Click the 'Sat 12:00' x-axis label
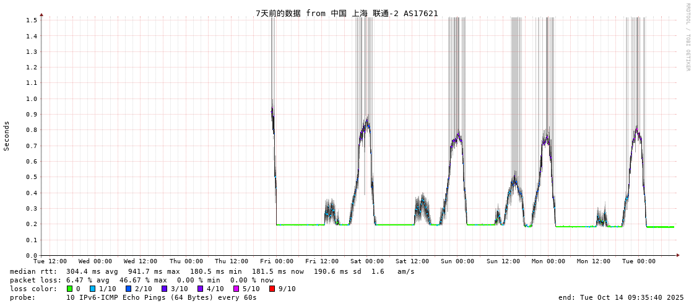 coord(412,261)
